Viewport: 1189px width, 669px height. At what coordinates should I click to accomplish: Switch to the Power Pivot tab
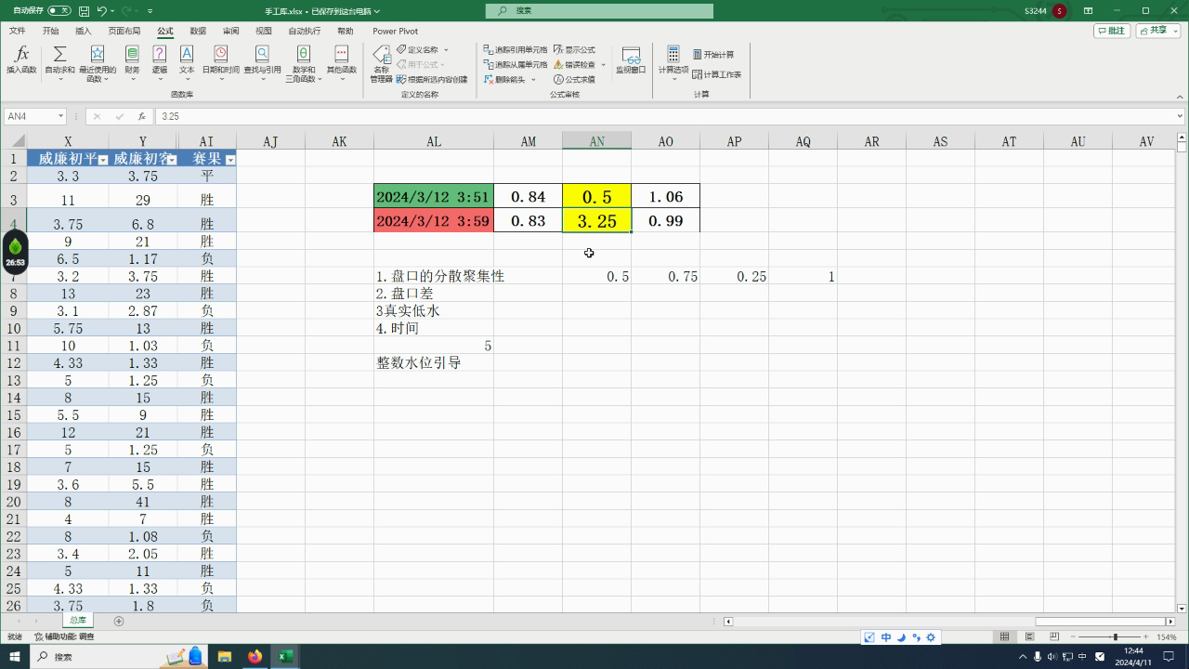pos(395,31)
